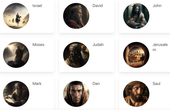Select the John circular image
The width and height of the screenshot is (170, 110).
[x=136, y=16]
